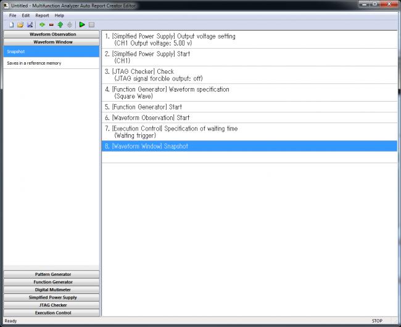Open the Help menu
The height and width of the screenshot is (327, 401).
tap(59, 15)
